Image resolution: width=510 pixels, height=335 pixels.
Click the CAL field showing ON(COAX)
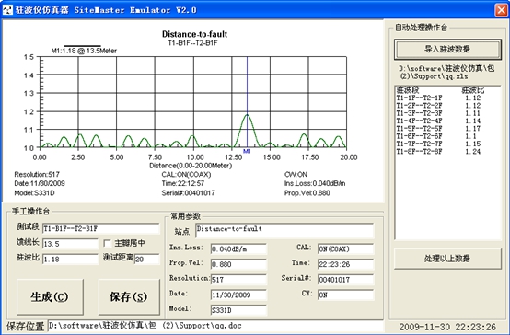[x=346, y=249]
